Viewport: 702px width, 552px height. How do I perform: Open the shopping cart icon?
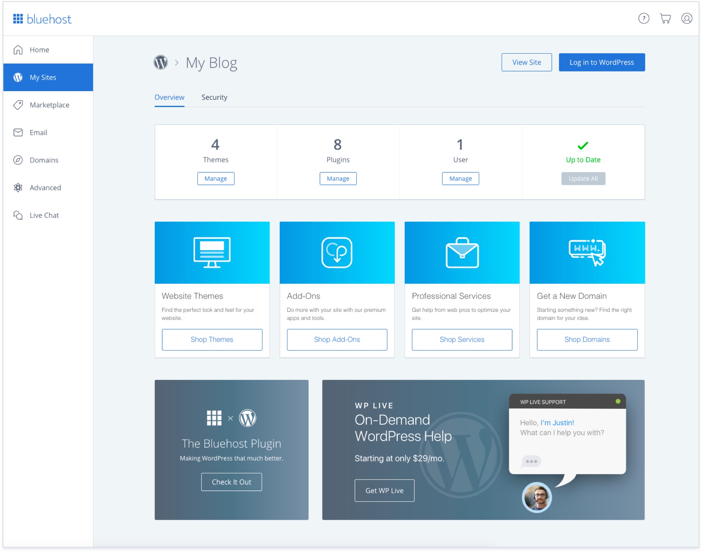pos(665,19)
